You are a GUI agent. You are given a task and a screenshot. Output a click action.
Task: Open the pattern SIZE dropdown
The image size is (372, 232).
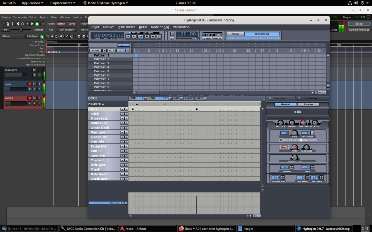point(146,98)
